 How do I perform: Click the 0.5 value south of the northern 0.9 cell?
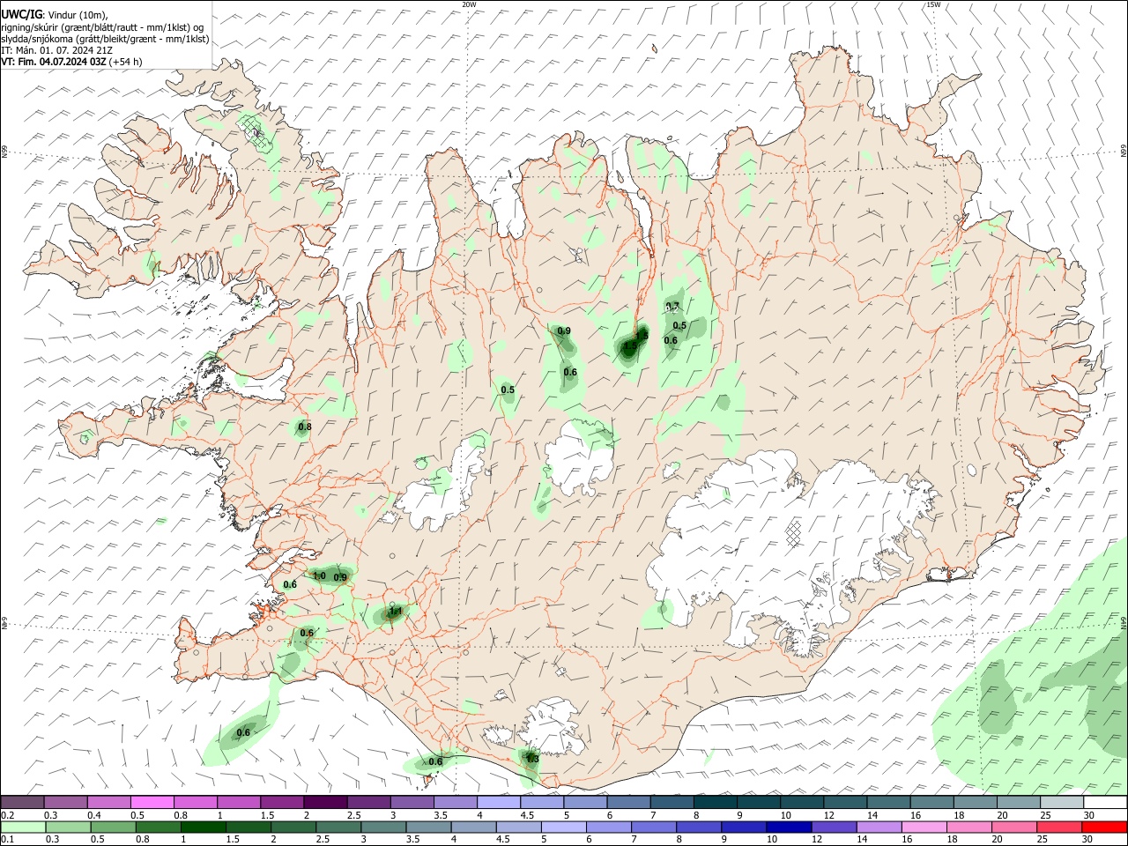point(508,390)
